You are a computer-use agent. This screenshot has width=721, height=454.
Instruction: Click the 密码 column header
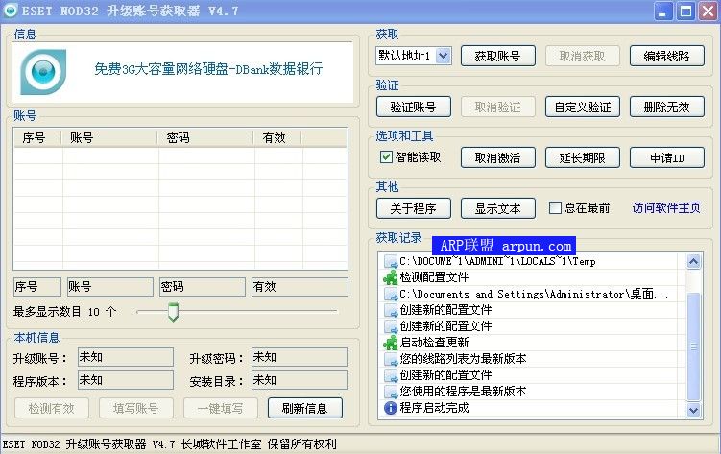click(205, 138)
